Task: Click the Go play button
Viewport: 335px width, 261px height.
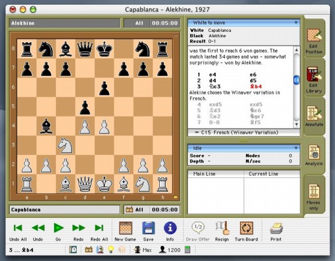Action: pyautogui.click(x=58, y=231)
